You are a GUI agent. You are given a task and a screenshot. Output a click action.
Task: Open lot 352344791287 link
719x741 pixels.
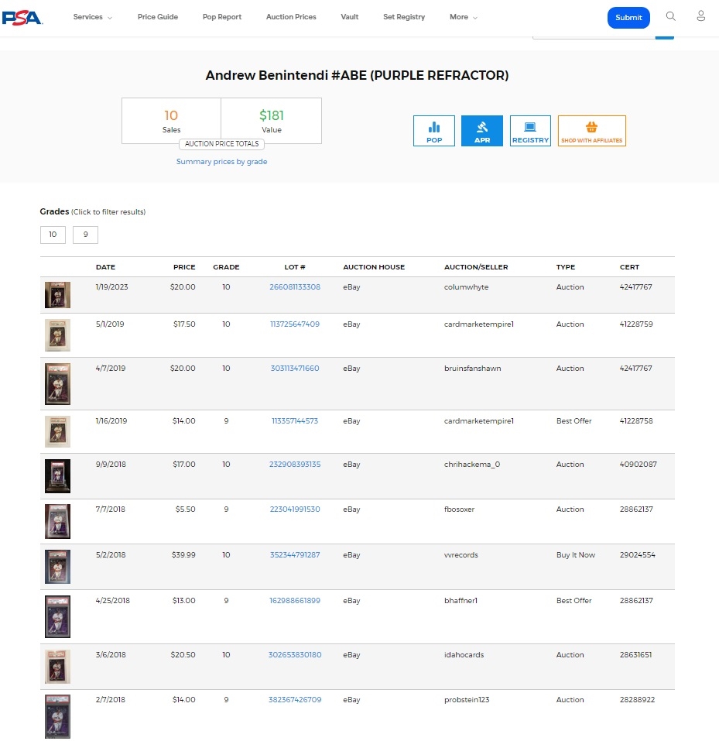[295, 555]
